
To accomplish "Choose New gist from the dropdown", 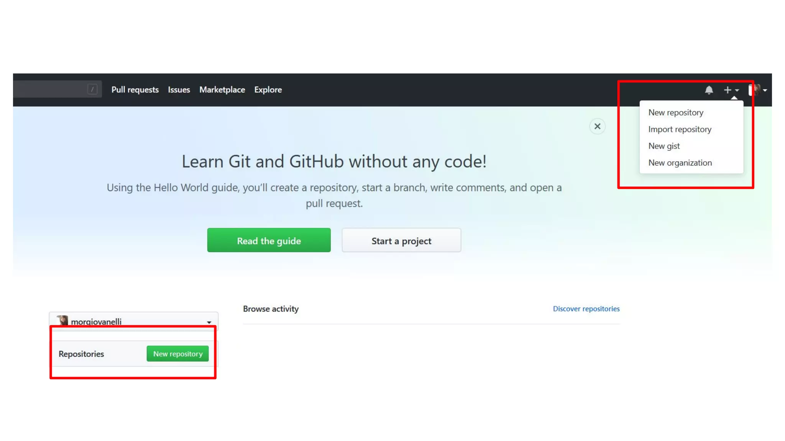I will tap(664, 146).
